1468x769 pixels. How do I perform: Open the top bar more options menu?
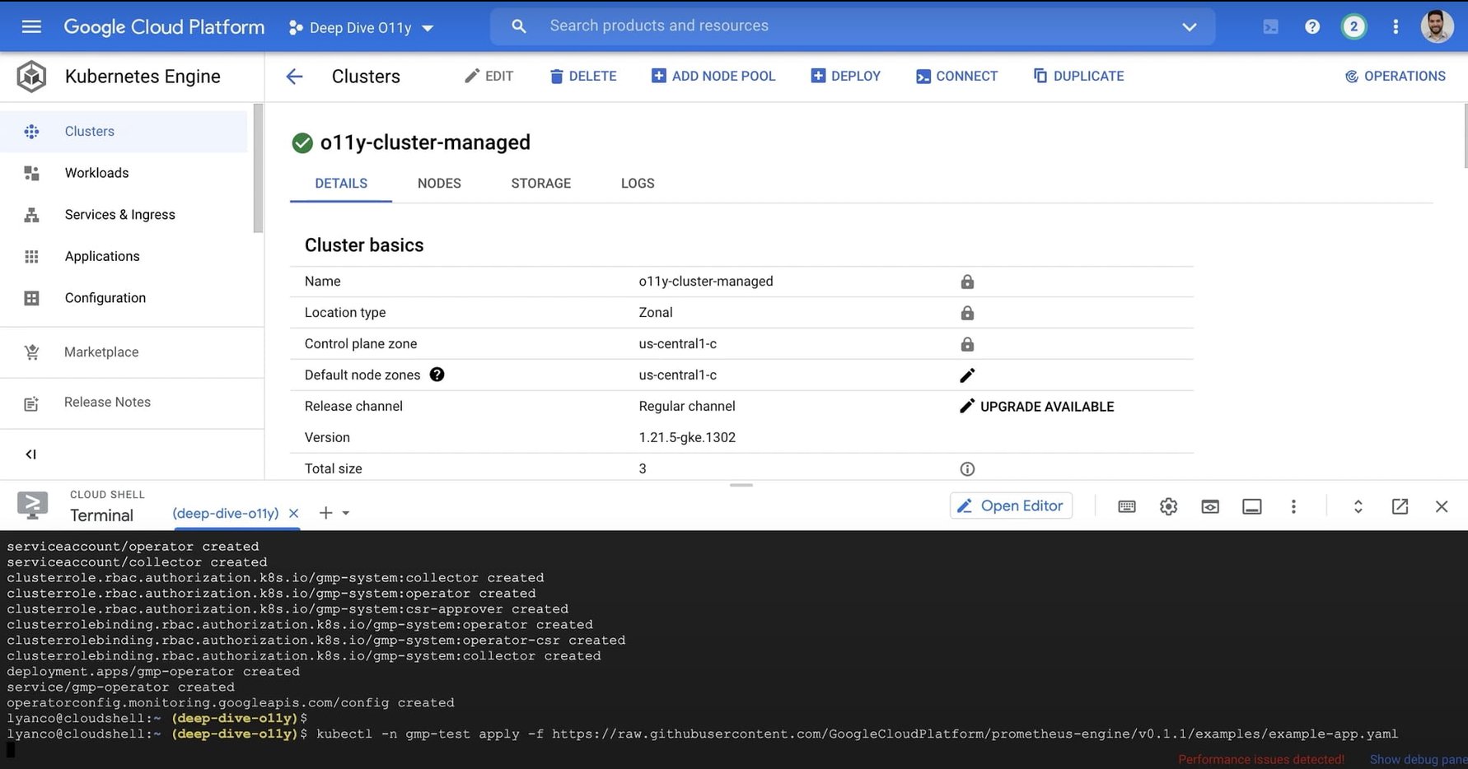point(1396,26)
